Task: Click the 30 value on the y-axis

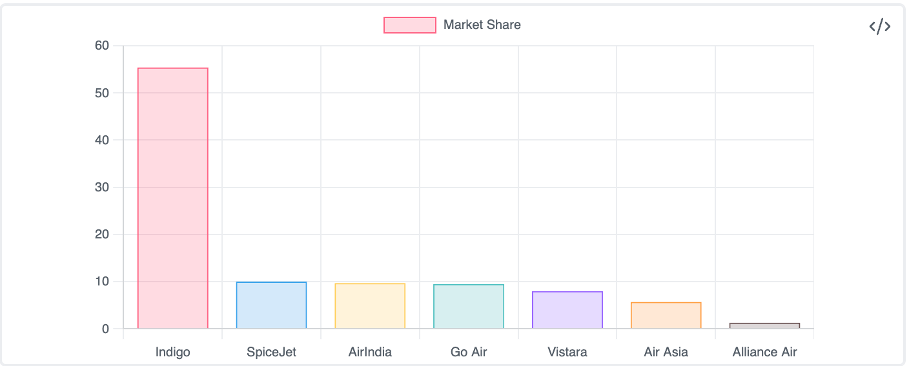Action: pos(101,188)
